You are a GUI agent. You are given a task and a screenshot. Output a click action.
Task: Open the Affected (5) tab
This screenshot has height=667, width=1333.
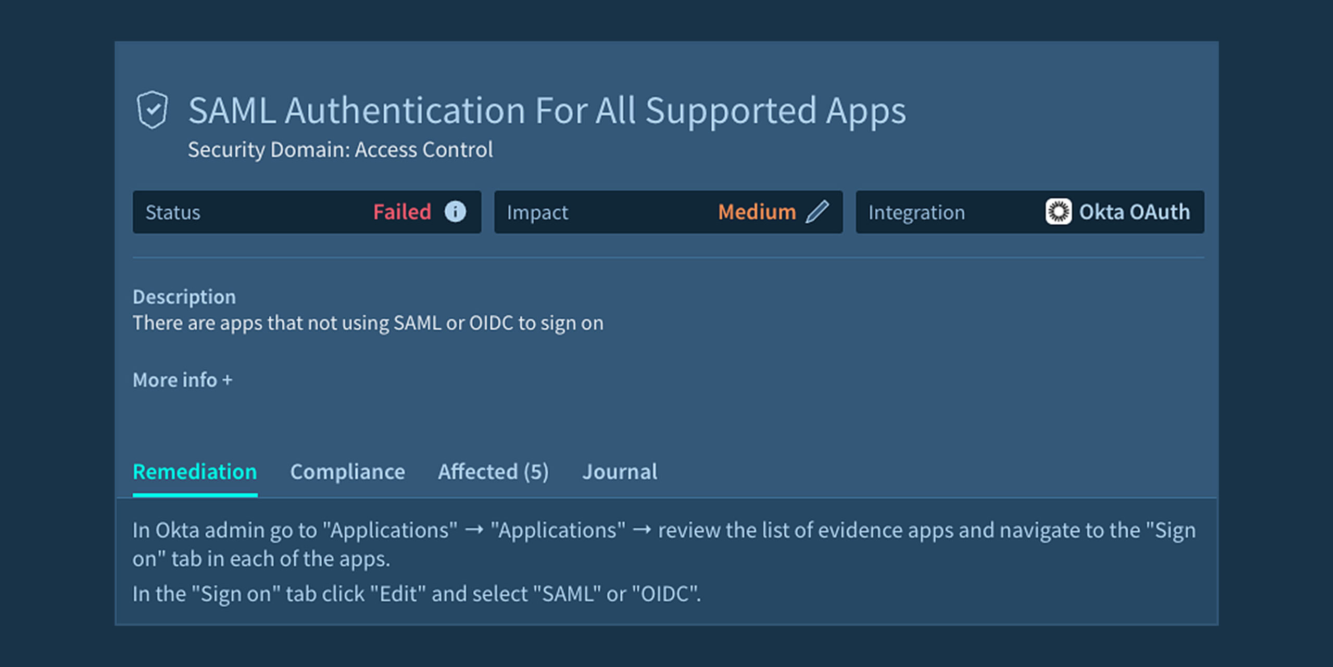pyautogui.click(x=493, y=472)
